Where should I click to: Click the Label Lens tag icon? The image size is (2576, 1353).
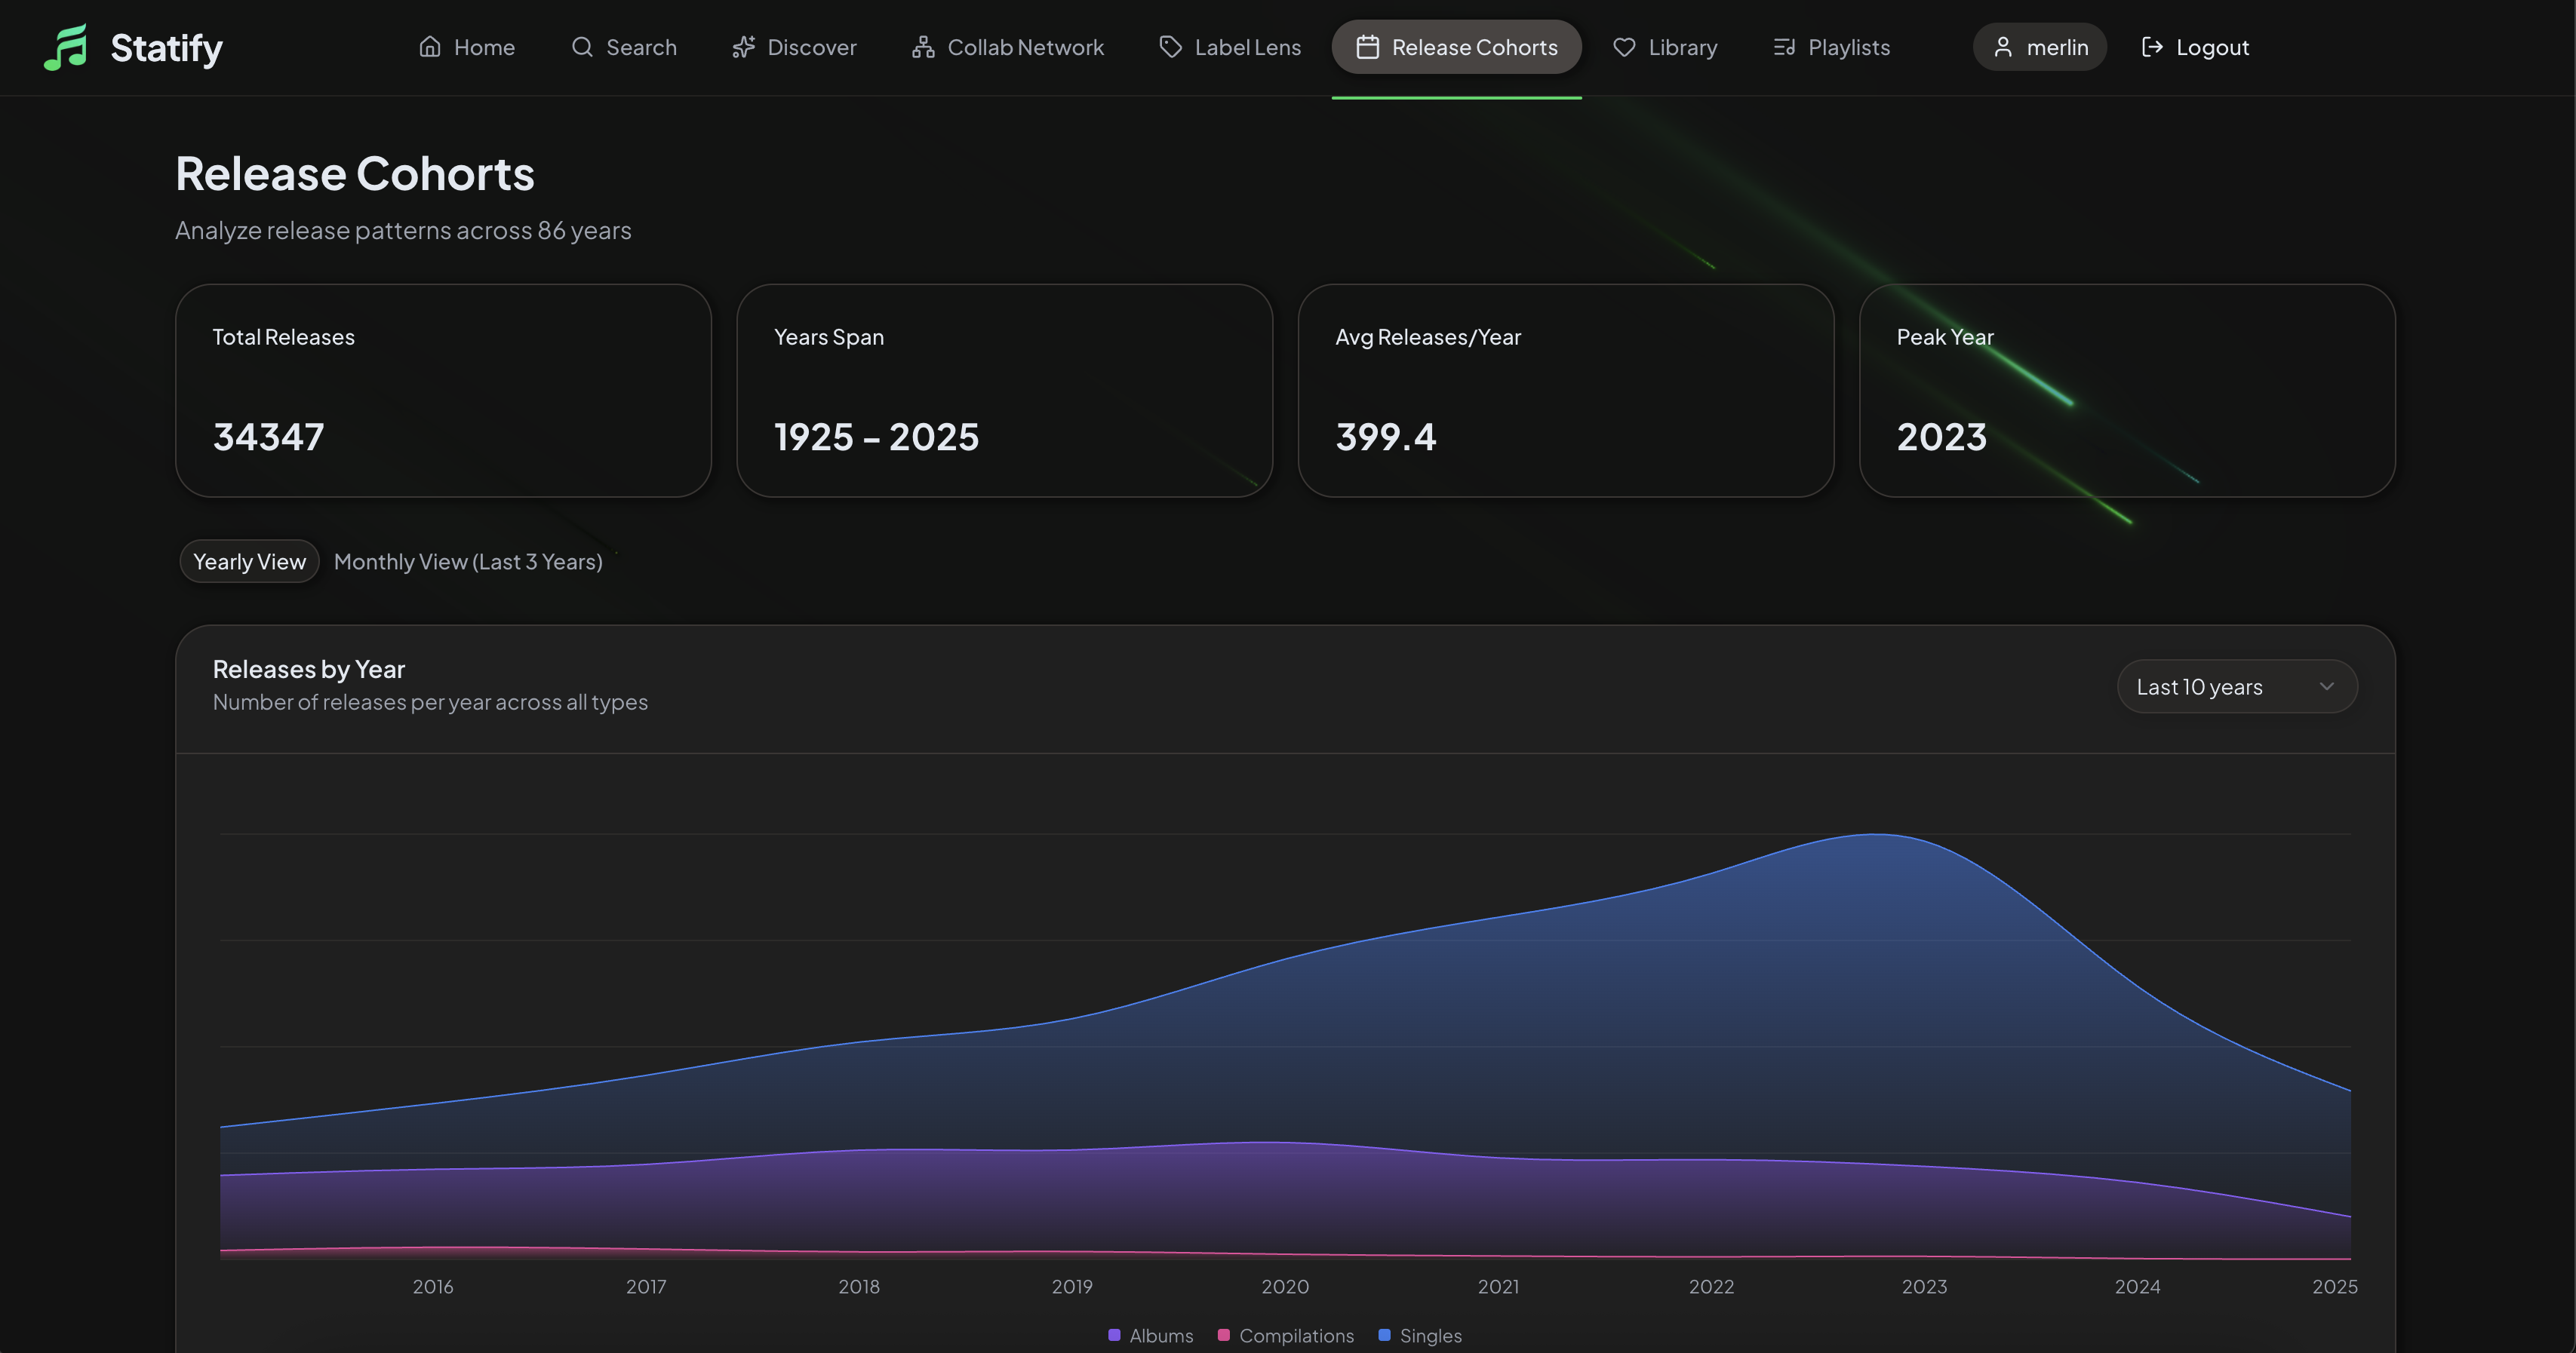point(1170,47)
